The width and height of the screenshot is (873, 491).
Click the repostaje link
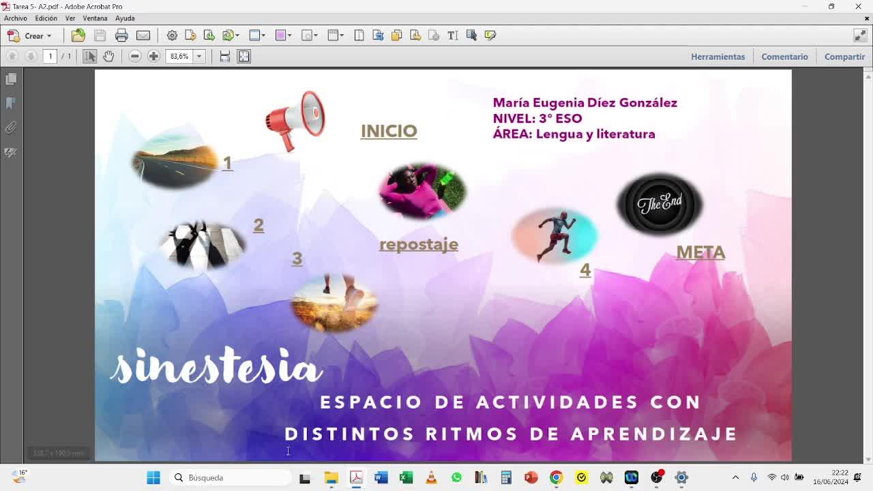[419, 244]
